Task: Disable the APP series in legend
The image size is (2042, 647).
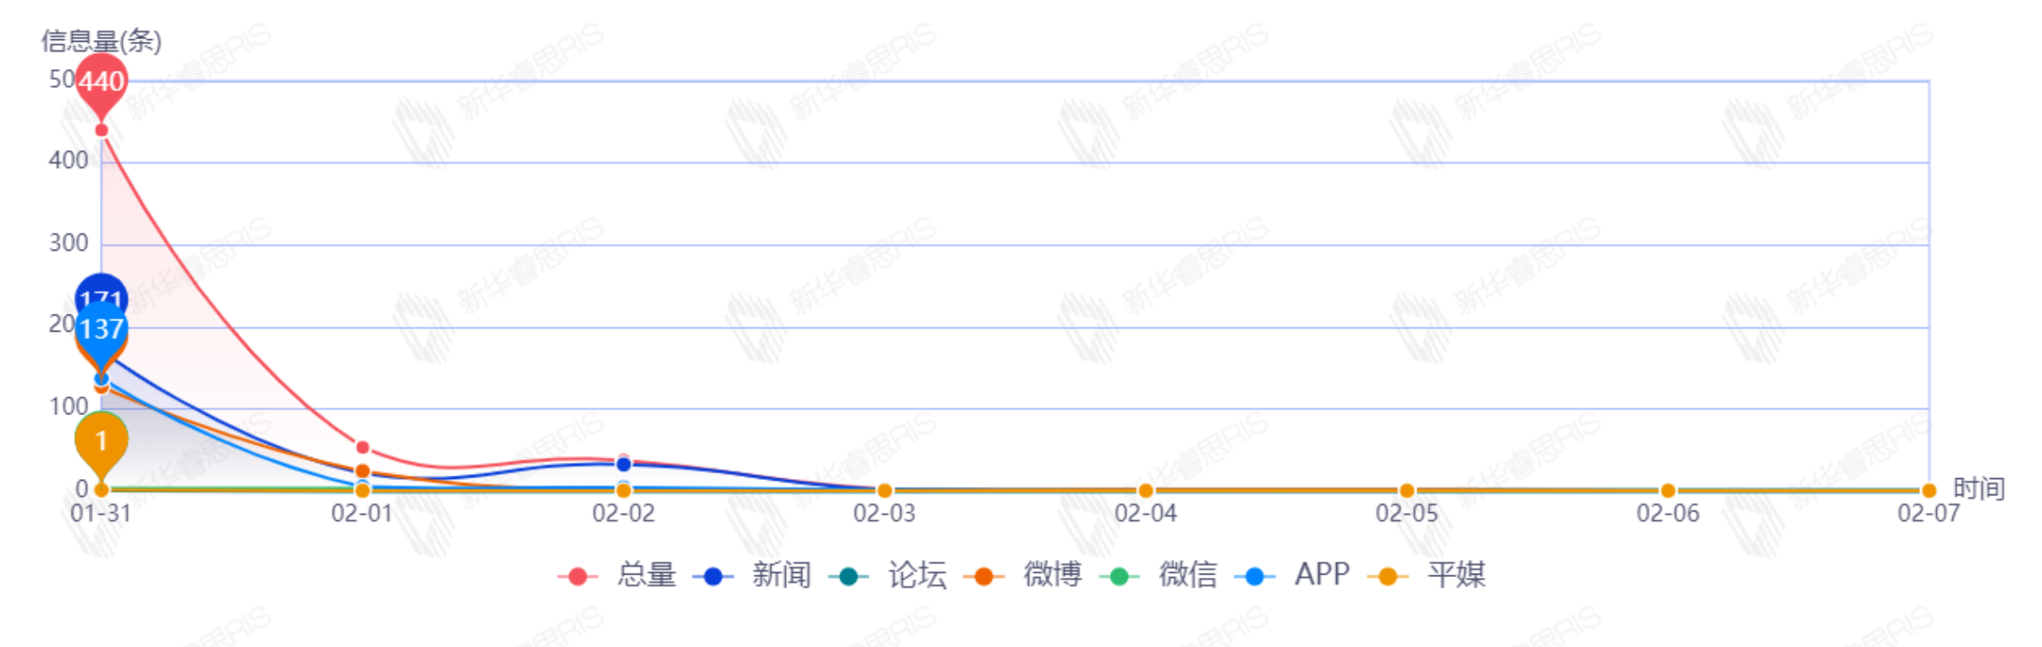Action: click(x=1292, y=576)
